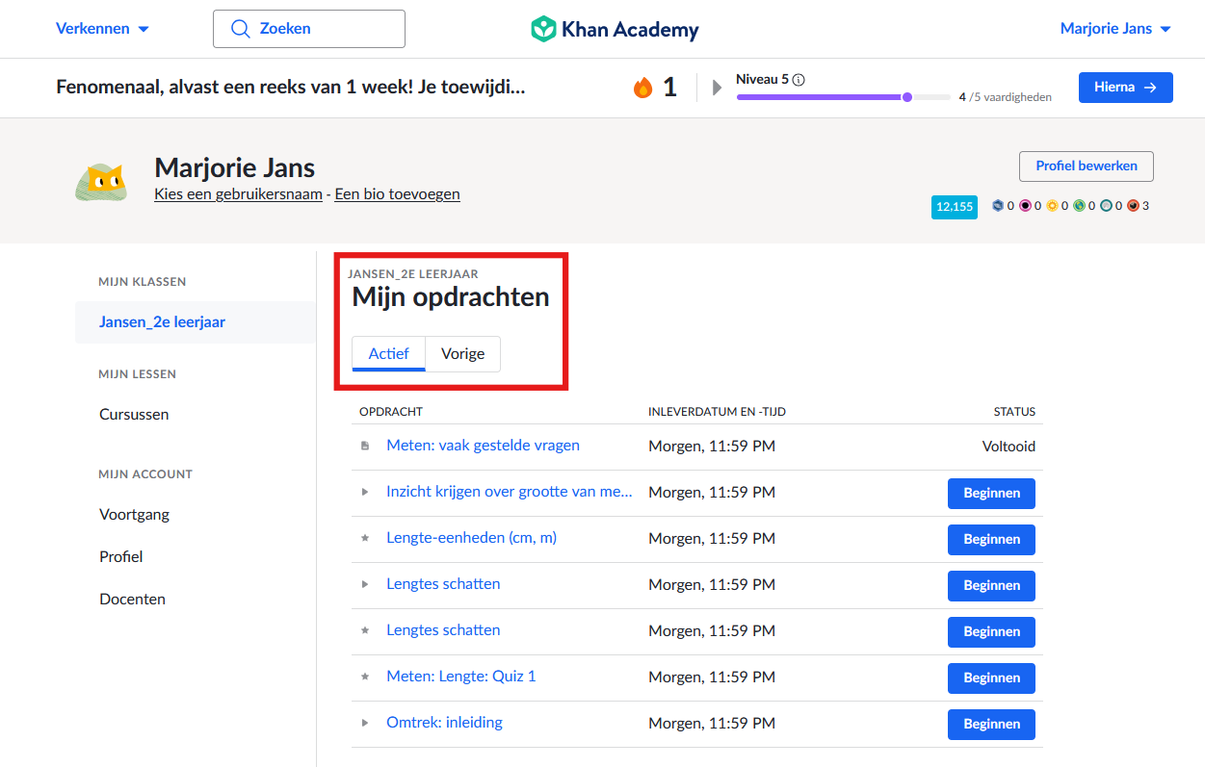Screen dimensions: 1205x767
Task: Switch to the Actief tab
Action: point(389,353)
